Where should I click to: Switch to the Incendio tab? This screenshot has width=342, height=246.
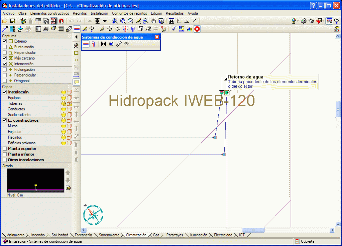pyautogui.click(x=38, y=235)
